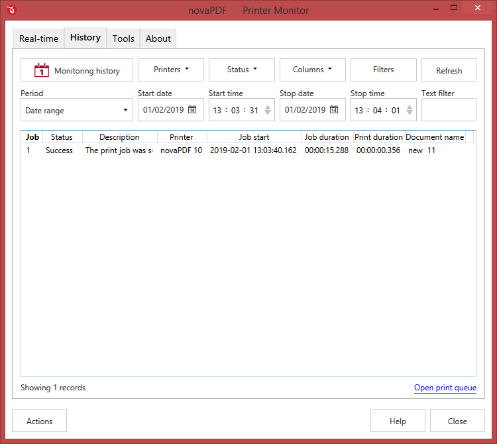Sort by the Job column header

(x=32, y=137)
